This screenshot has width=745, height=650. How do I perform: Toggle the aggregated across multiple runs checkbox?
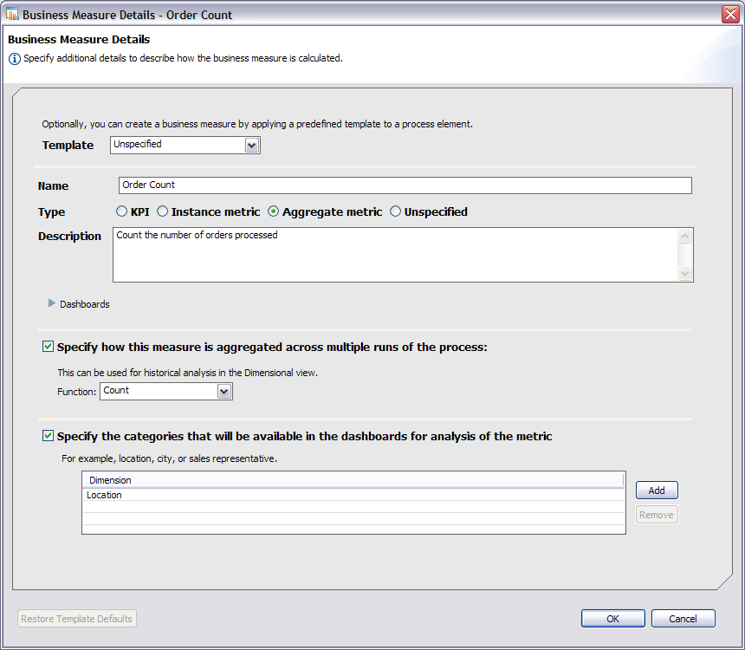(48, 346)
